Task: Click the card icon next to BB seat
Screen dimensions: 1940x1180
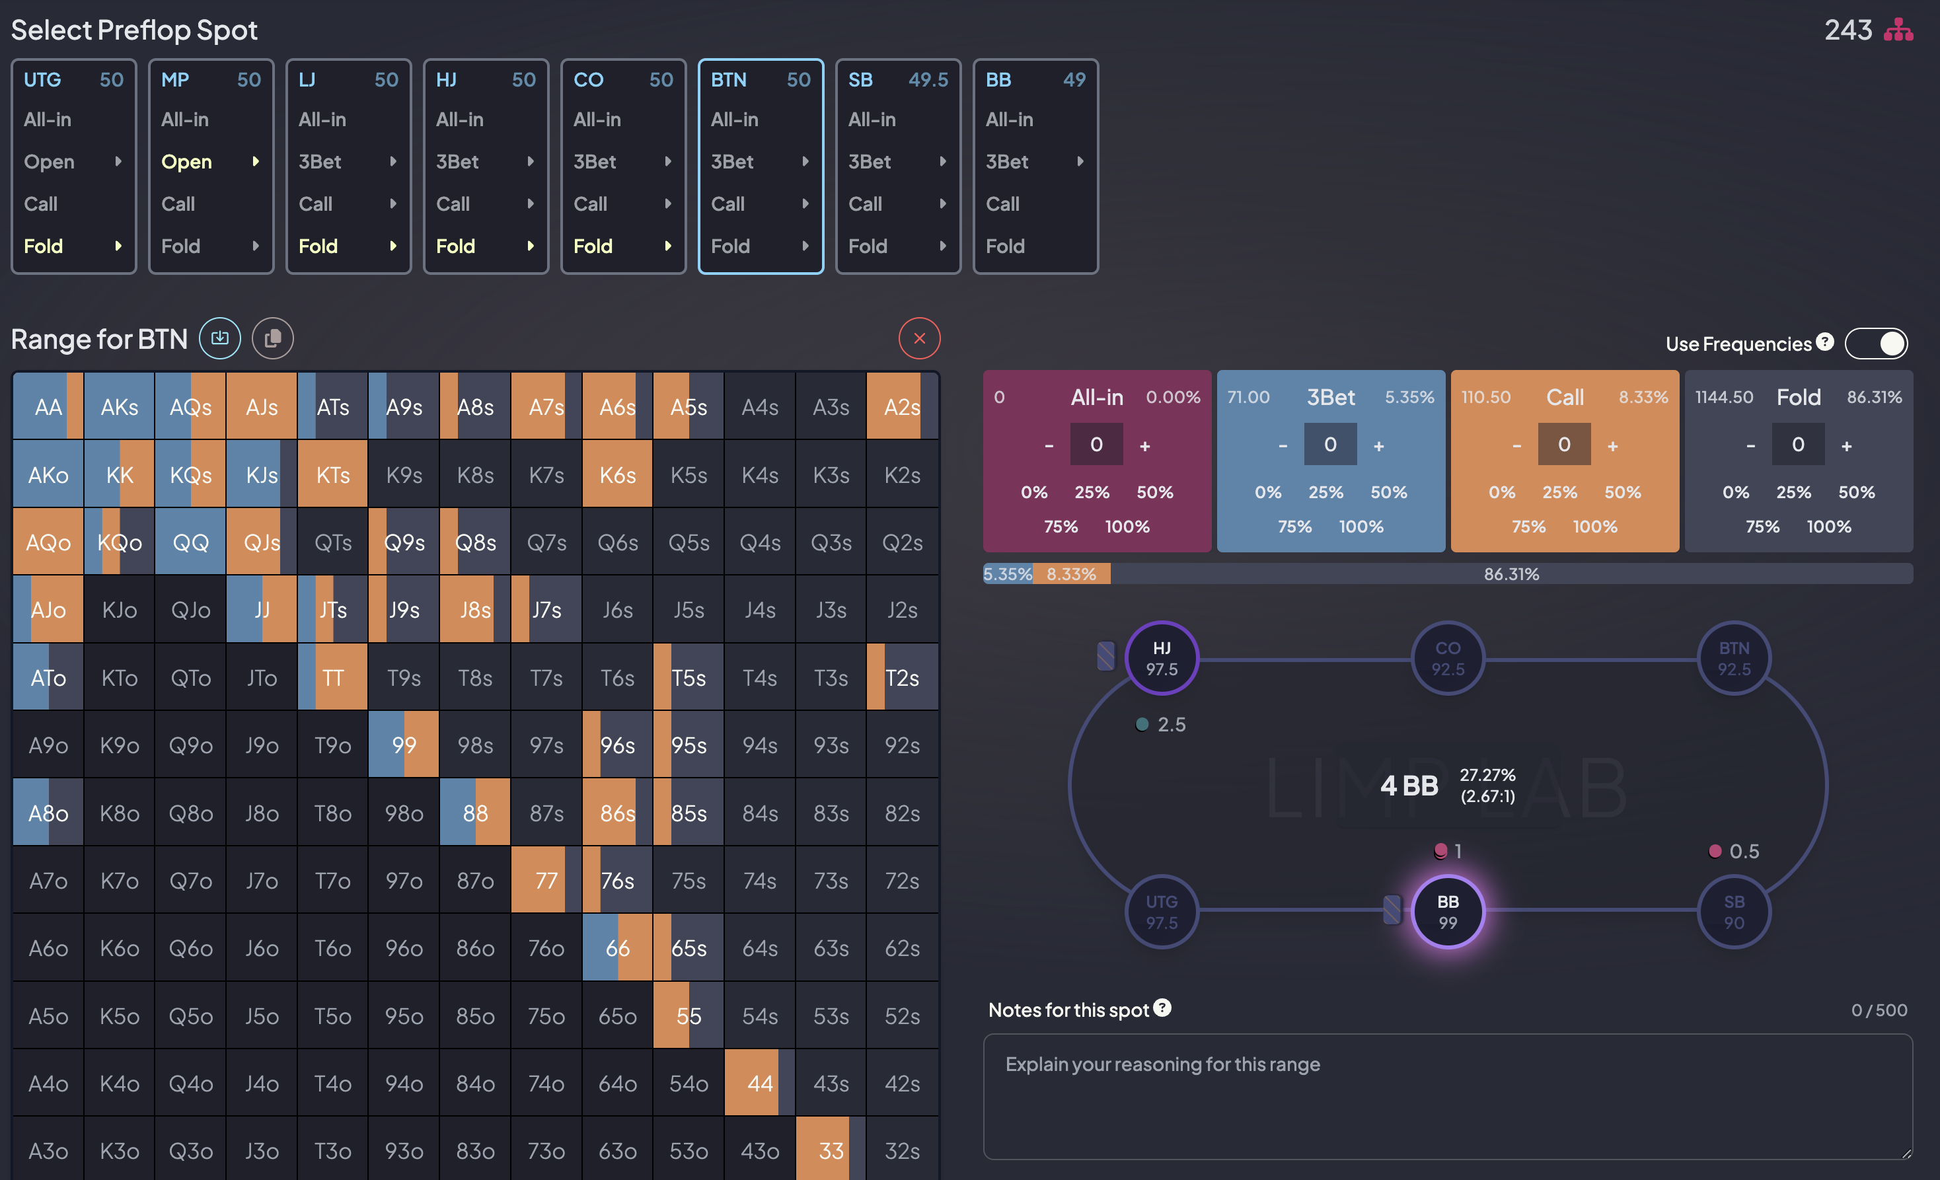Action: click(x=1392, y=909)
